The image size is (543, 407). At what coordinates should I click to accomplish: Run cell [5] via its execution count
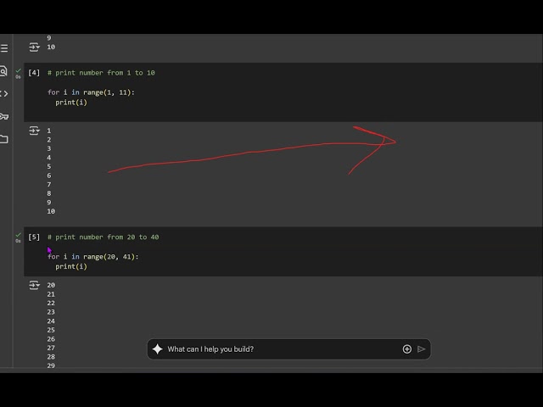tap(34, 237)
